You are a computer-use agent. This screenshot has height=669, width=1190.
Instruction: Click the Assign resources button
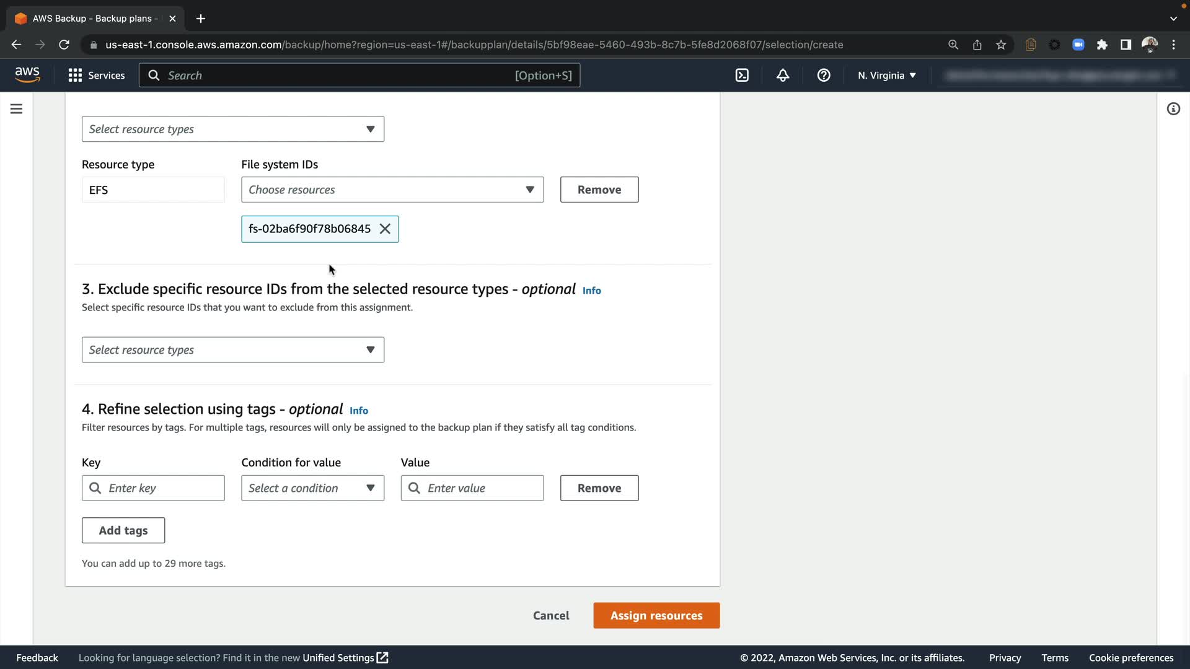click(x=656, y=616)
